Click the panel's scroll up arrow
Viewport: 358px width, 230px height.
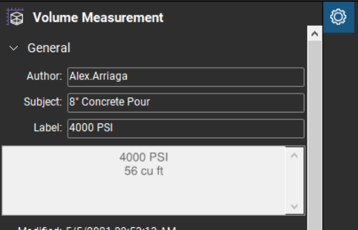[314, 34]
